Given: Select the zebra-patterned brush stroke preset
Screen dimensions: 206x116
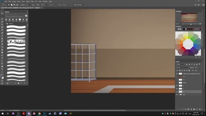Looking at the screenshot, I should click(x=16, y=41).
